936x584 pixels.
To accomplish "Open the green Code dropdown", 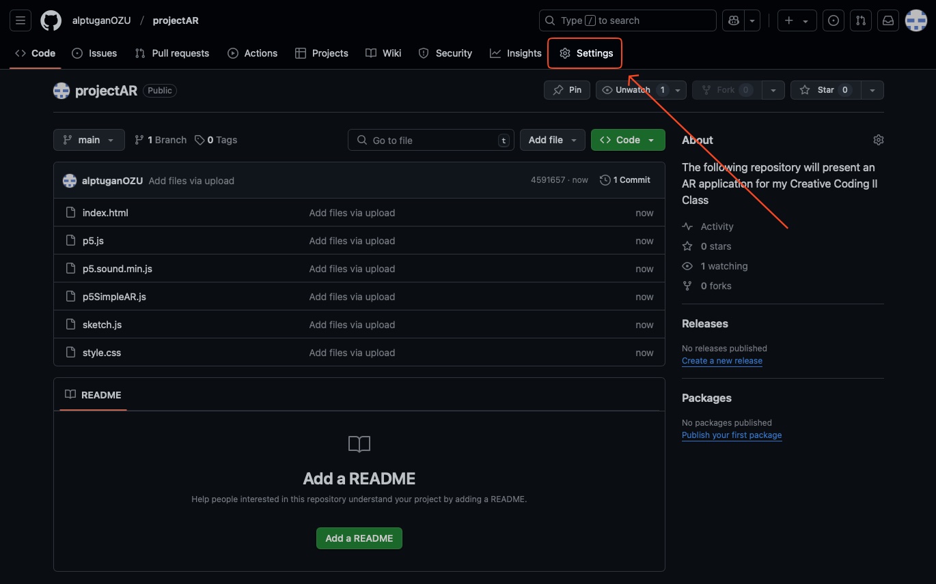I will [x=628, y=140].
